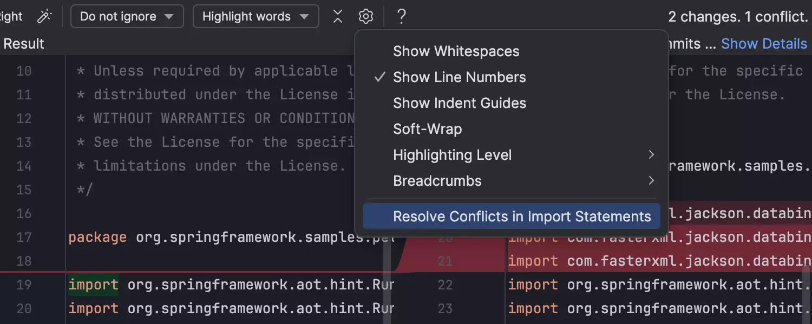Click the collapse unchanged fragments icon
Image resolution: width=812 pixels, height=324 pixels.
338,17
